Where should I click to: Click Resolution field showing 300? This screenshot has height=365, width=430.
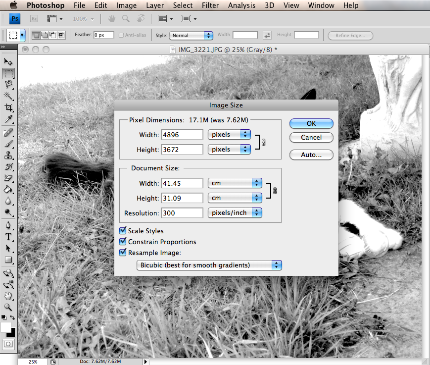182,213
